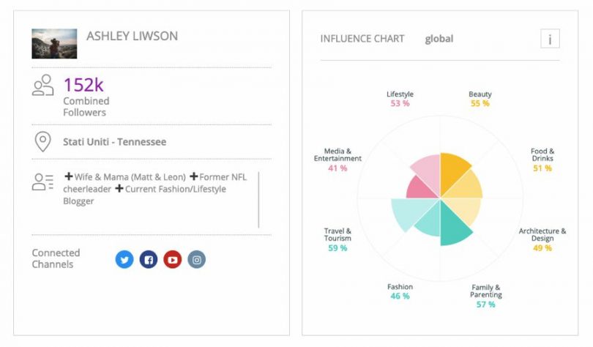Open the Instagram connected channel icon

click(x=196, y=259)
